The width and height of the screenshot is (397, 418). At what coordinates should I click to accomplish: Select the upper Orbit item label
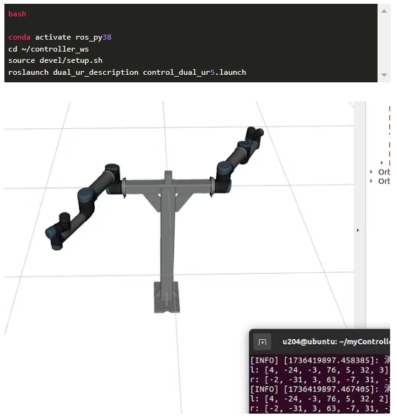(x=383, y=172)
